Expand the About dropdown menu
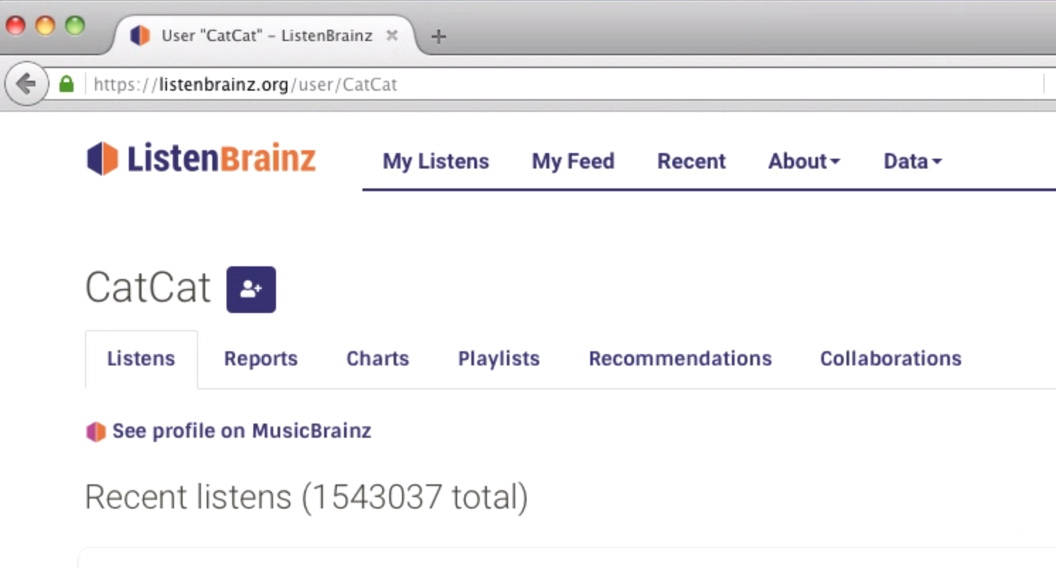The width and height of the screenshot is (1056, 568). (x=804, y=161)
